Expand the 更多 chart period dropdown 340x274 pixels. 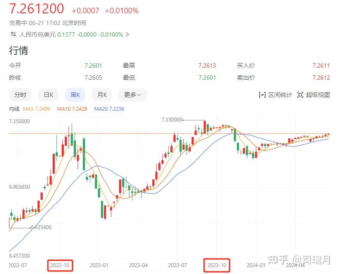click(133, 95)
